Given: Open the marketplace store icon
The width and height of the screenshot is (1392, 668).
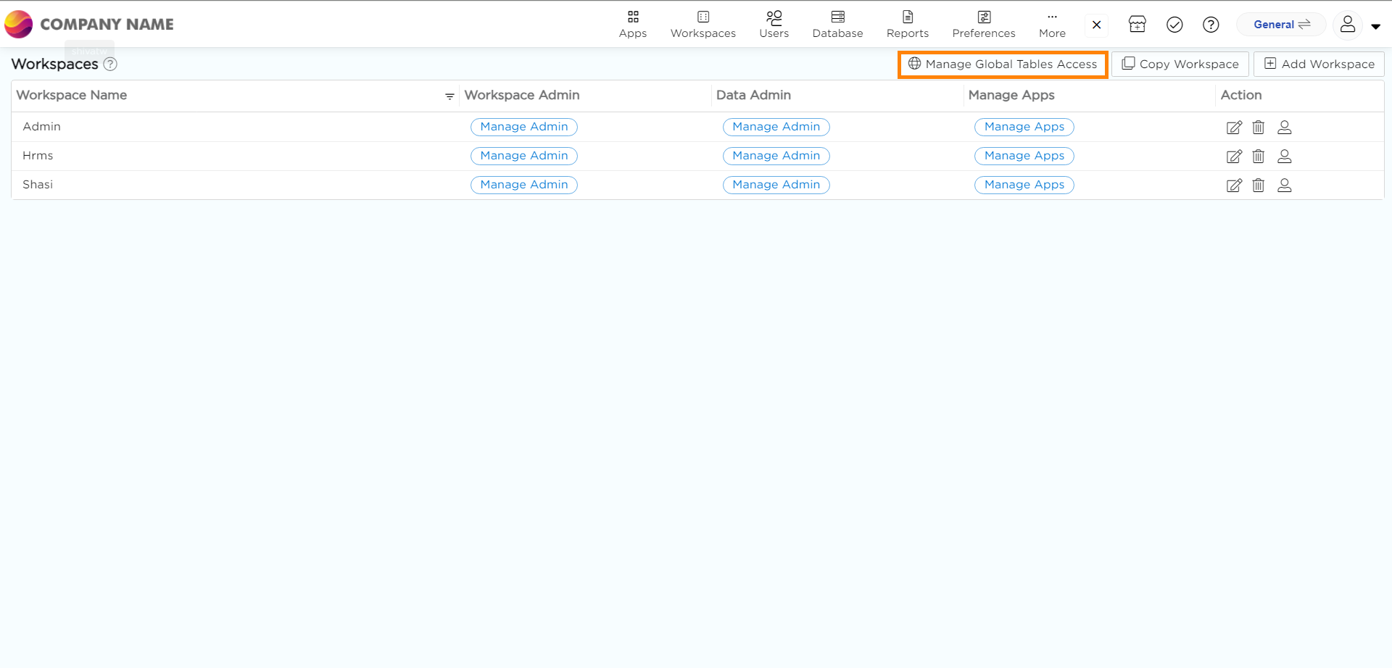Looking at the screenshot, I should pos(1137,25).
